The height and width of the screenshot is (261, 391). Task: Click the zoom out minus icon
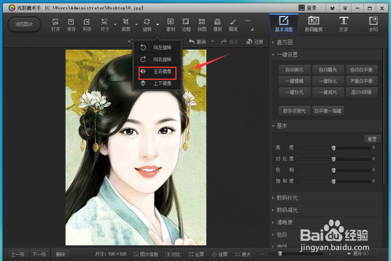[x=262, y=254]
